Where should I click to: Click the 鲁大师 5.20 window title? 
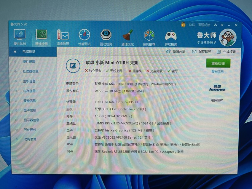(x=19, y=24)
